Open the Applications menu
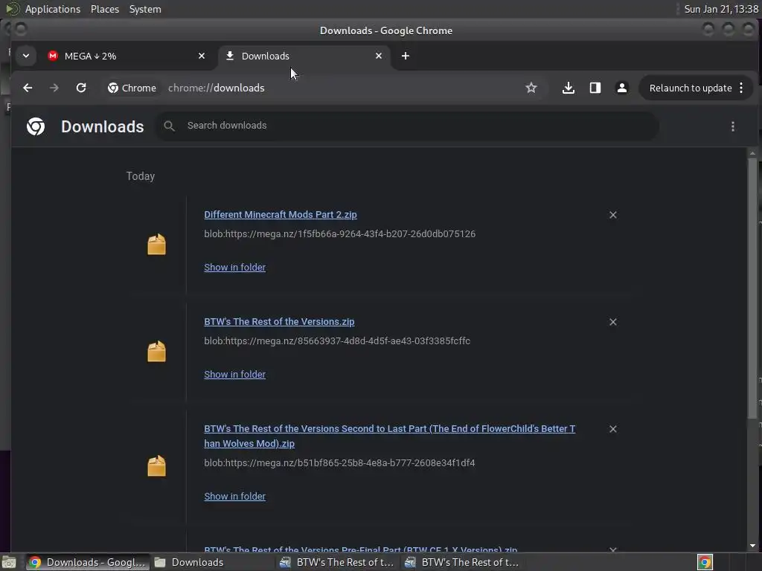This screenshot has width=762, height=571. click(53, 9)
